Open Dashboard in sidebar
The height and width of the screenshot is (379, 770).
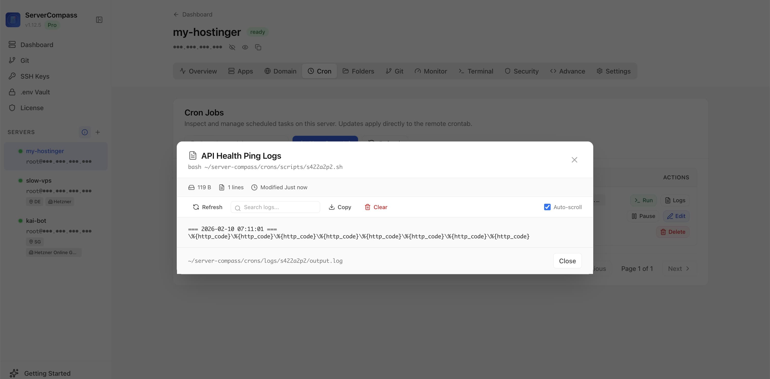(x=56, y=45)
